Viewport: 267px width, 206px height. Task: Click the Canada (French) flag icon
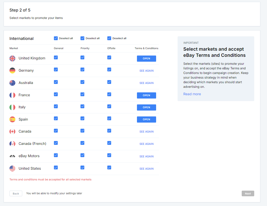point(12,144)
